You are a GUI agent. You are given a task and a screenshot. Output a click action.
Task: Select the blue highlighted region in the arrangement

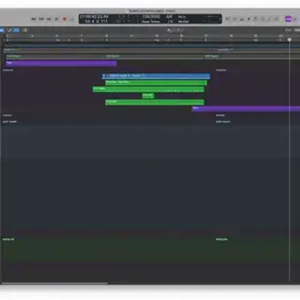tap(156, 75)
